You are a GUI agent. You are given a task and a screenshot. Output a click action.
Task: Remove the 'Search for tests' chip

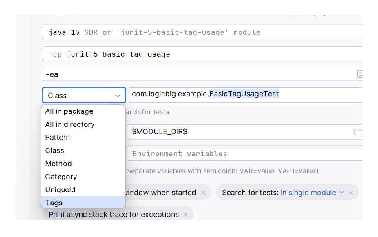point(350,193)
